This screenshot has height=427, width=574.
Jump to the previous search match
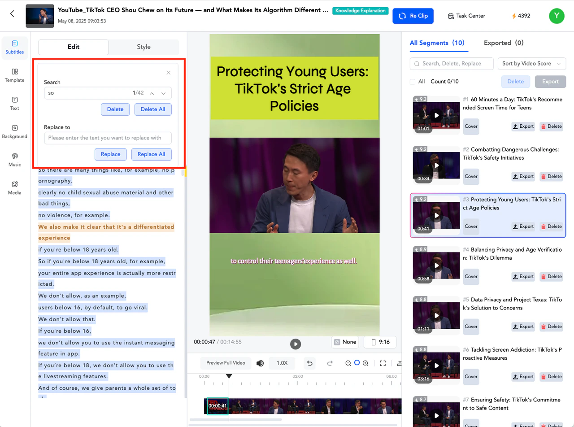(152, 93)
